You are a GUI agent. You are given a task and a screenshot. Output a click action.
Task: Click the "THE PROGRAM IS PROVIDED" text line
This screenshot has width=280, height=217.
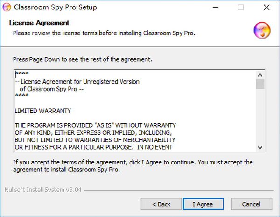95,125
